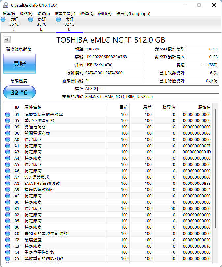This screenshot has height=267, width=222.
Task: Click the status orb of attribute 09
Action: (x=8, y=127)
